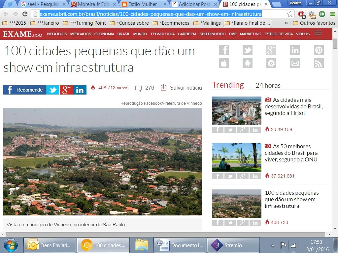The width and height of the screenshot is (338, 253).
Task: Click the Facebook Recomende button
Action: [24, 90]
